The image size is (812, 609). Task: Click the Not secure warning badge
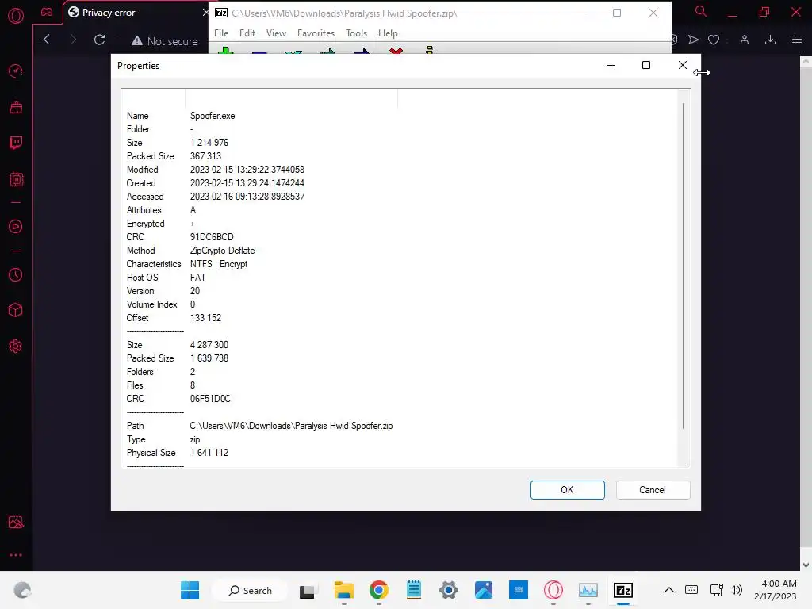165,41
